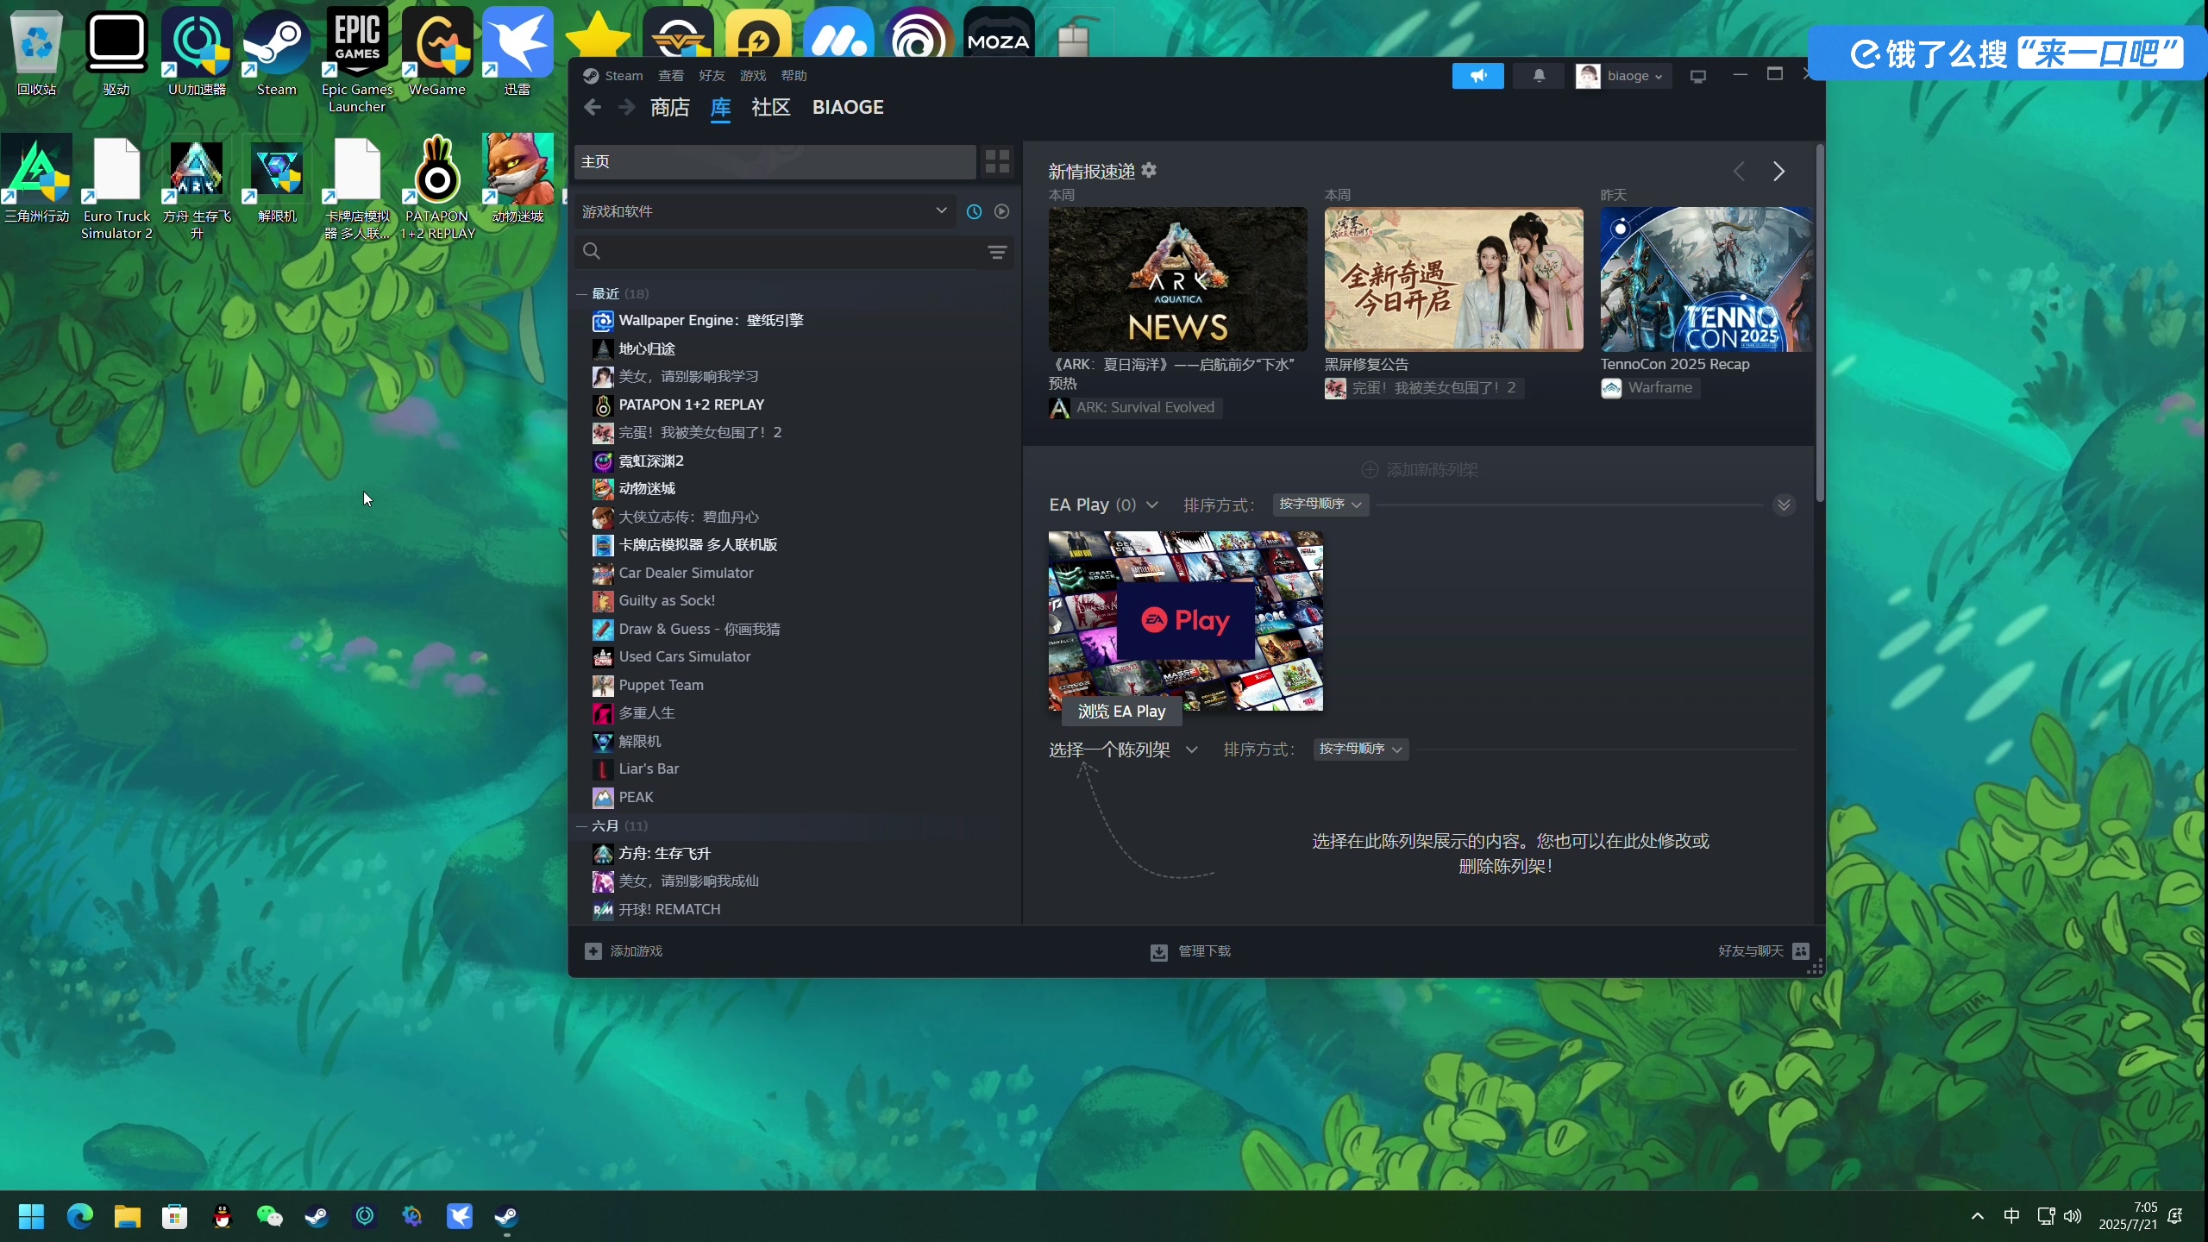The width and height of the screenshot is (2208, 1242).
Task: Open the news feed settings gear
Action: tap(1149, 170)
